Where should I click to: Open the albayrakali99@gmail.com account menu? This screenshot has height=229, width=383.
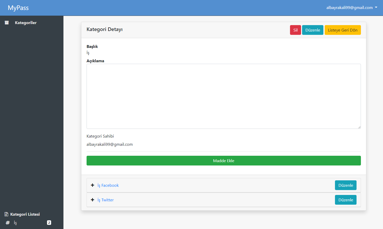point(351,7)
